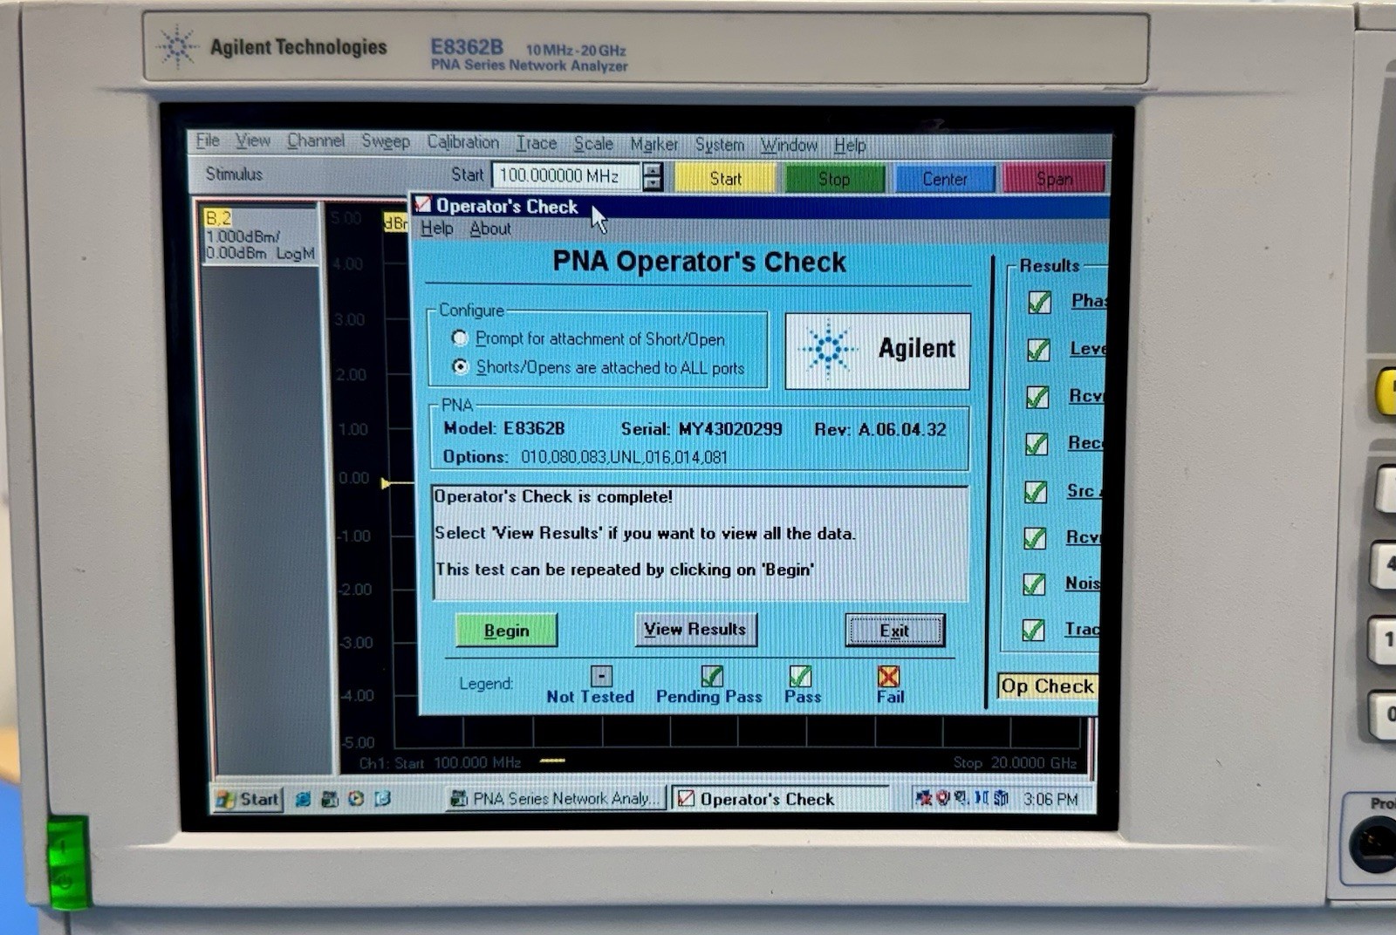Open the Marker menu
The image size is (1396, 935).
pos(654,144)
